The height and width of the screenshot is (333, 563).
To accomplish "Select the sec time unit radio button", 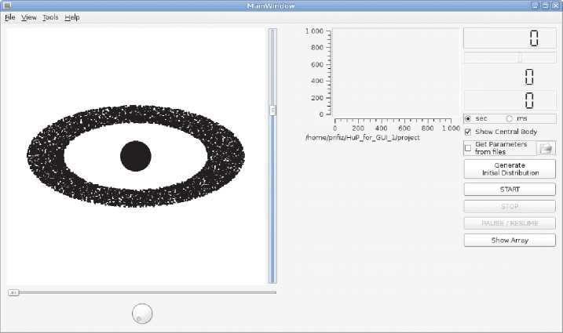I will click(x=469, y=118).
